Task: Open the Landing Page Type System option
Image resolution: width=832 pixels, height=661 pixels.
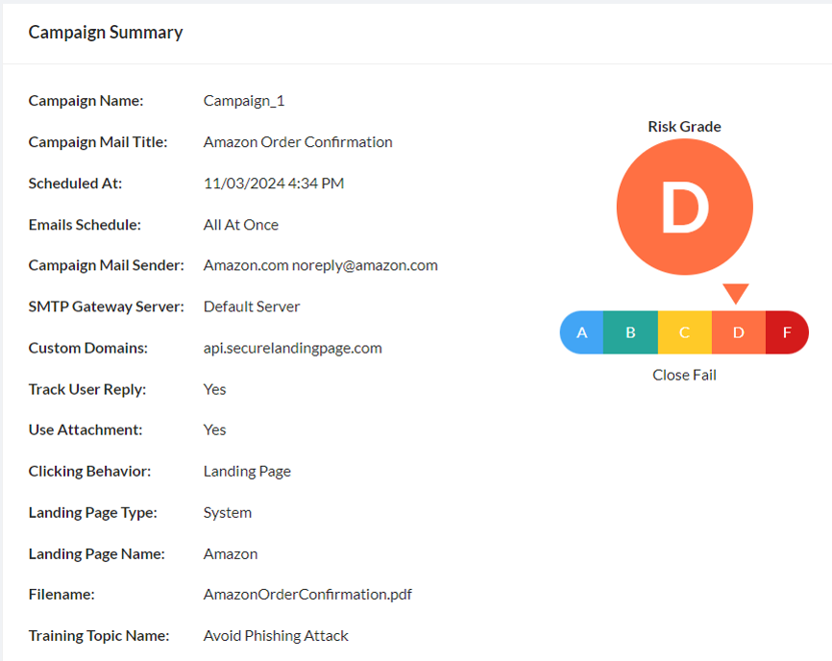Action: [x=227, y=512]
